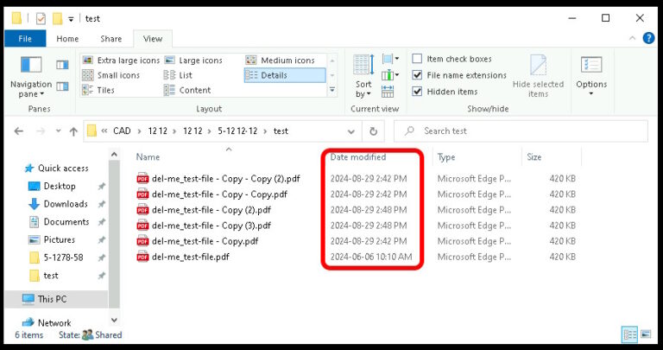Toggle the Hidden items checkbox

tap(418, 92)
